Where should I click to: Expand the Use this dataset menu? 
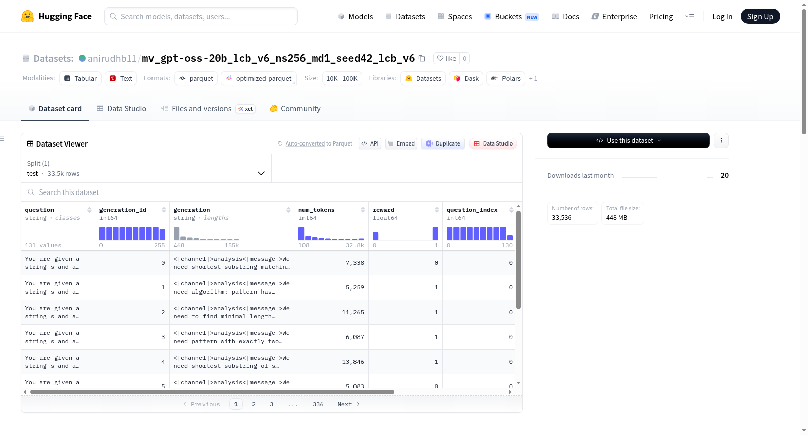coord(628,140)
